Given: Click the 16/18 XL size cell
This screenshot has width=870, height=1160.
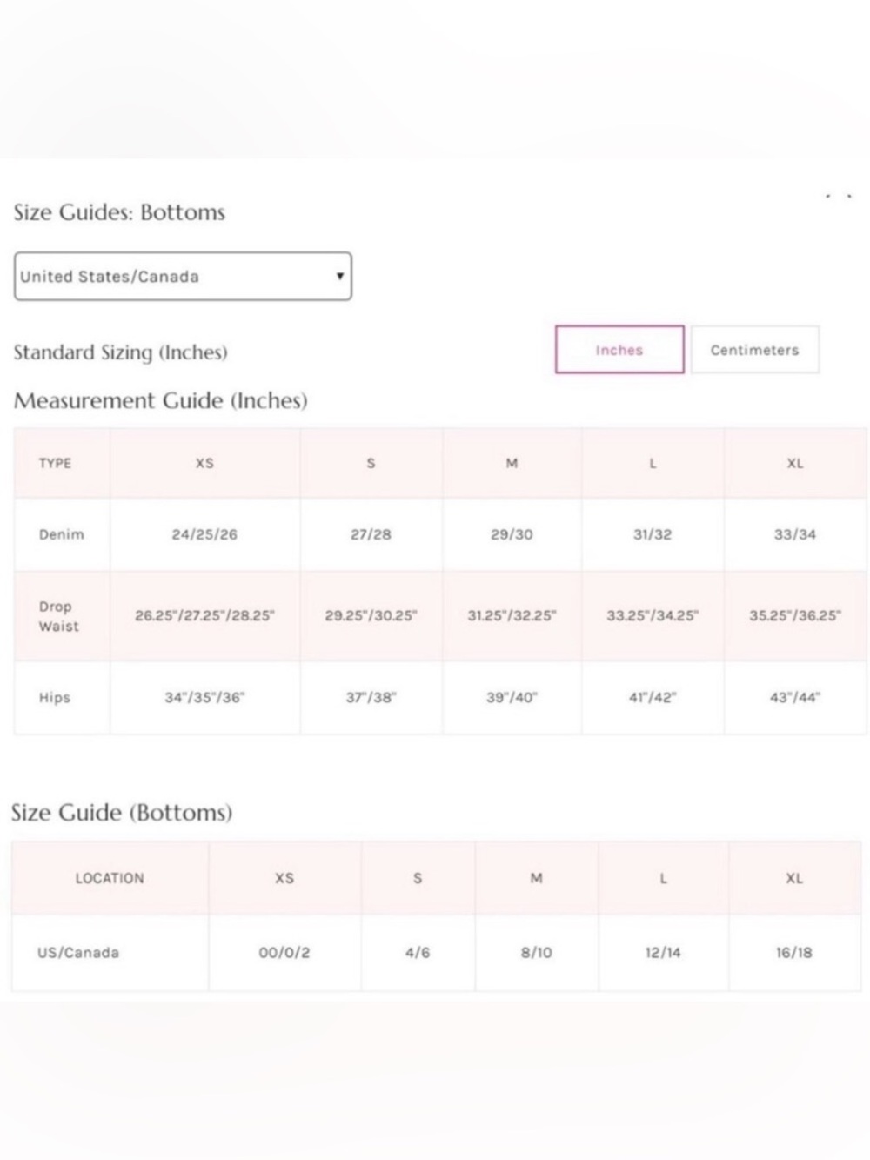Looking at the screenshot, I should pyautogui.click(x=794, y=953).
